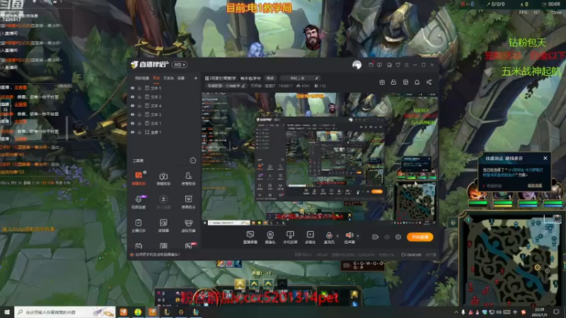Select the 文本 4 source row
Screen dimensions: 566x318
164,105
